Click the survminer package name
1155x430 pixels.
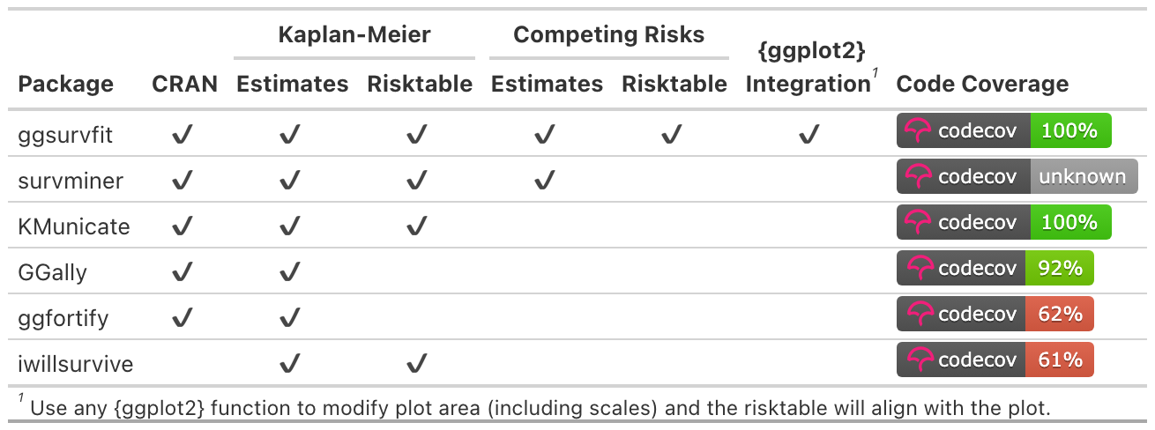click(71, 181)
